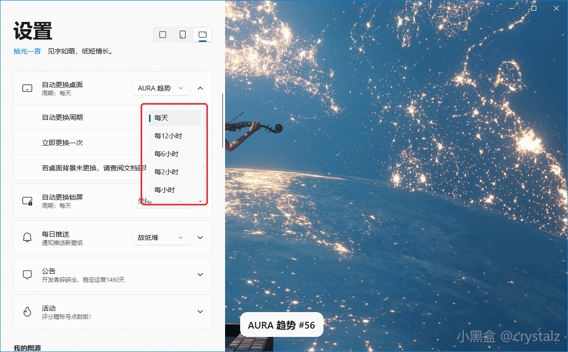Click the 通知推送新壁纸 subtitle
568x352 pixels.
[x=62, y=242]
